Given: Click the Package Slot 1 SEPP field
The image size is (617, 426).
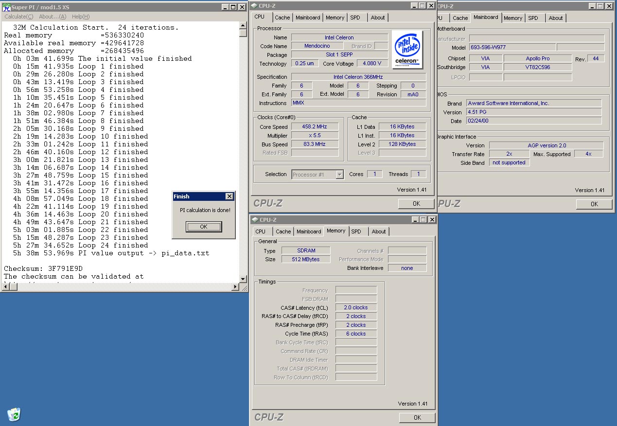Looking at the screenshot, I should [339, 55].
